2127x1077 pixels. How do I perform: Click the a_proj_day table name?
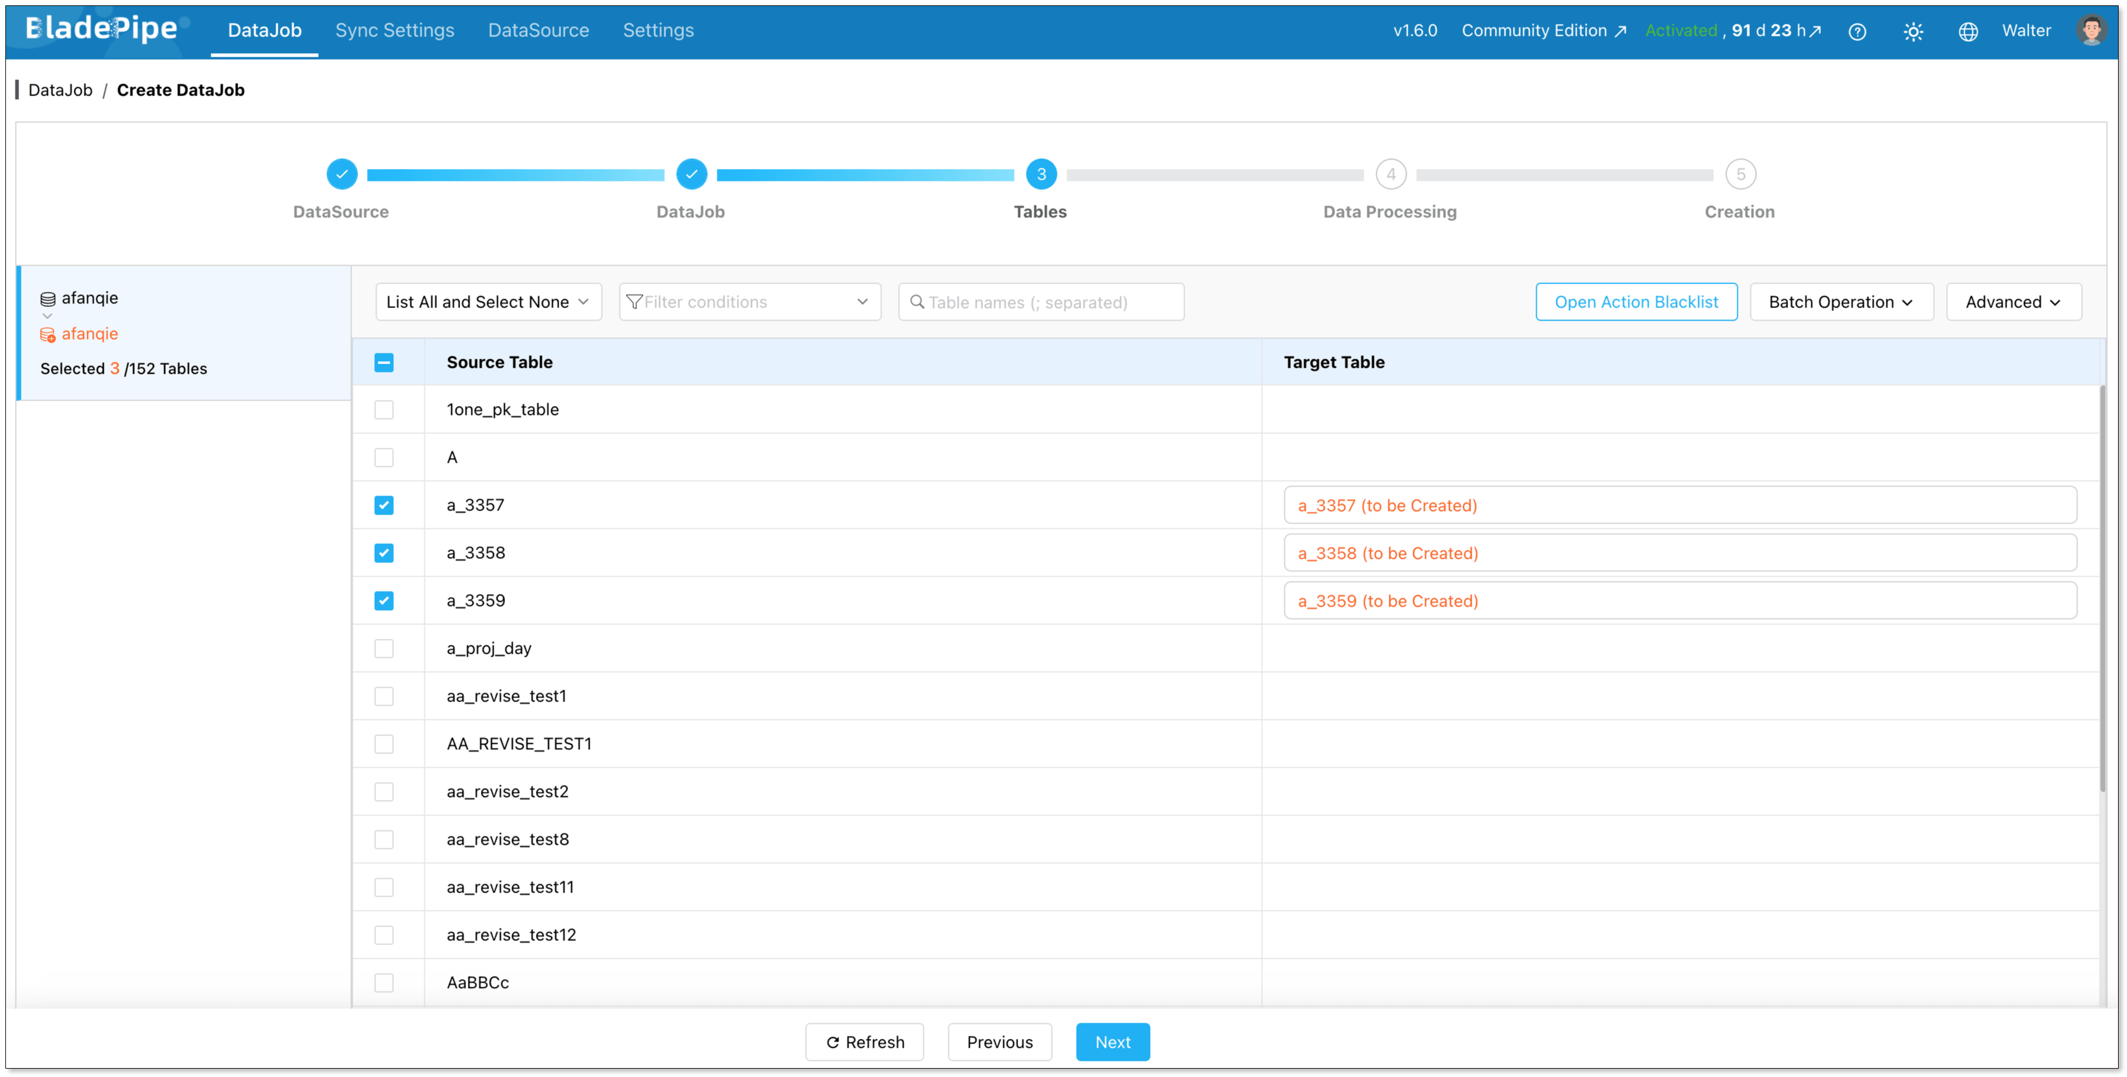click(489, 649)
